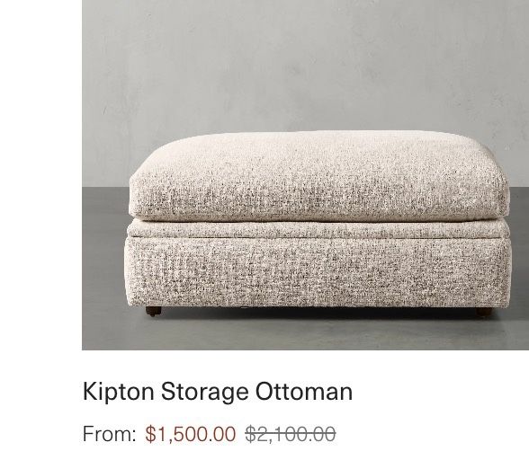
Task: Open the Kipton Storage Ottoman product photo
Action: [305, 175]
